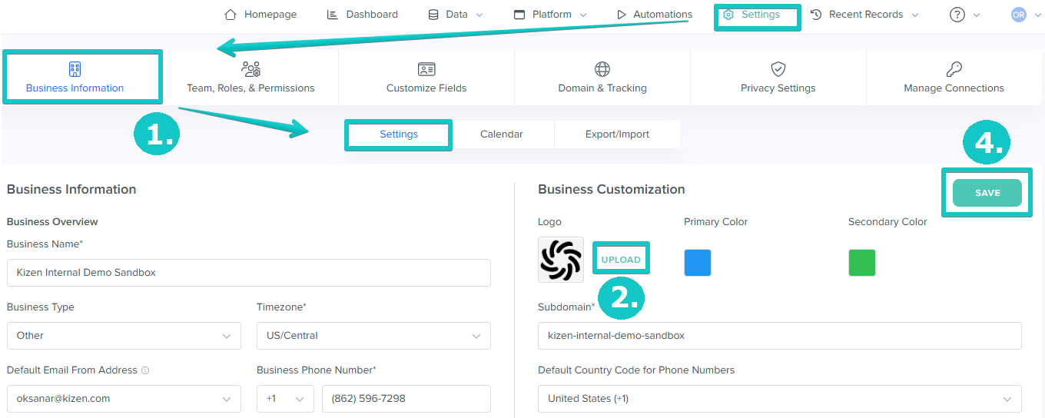Click the SAVE button

(x=987, y=193)
